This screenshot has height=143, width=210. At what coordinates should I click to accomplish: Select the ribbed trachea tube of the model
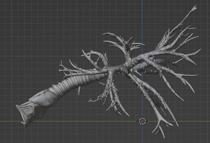pos(79,83)
